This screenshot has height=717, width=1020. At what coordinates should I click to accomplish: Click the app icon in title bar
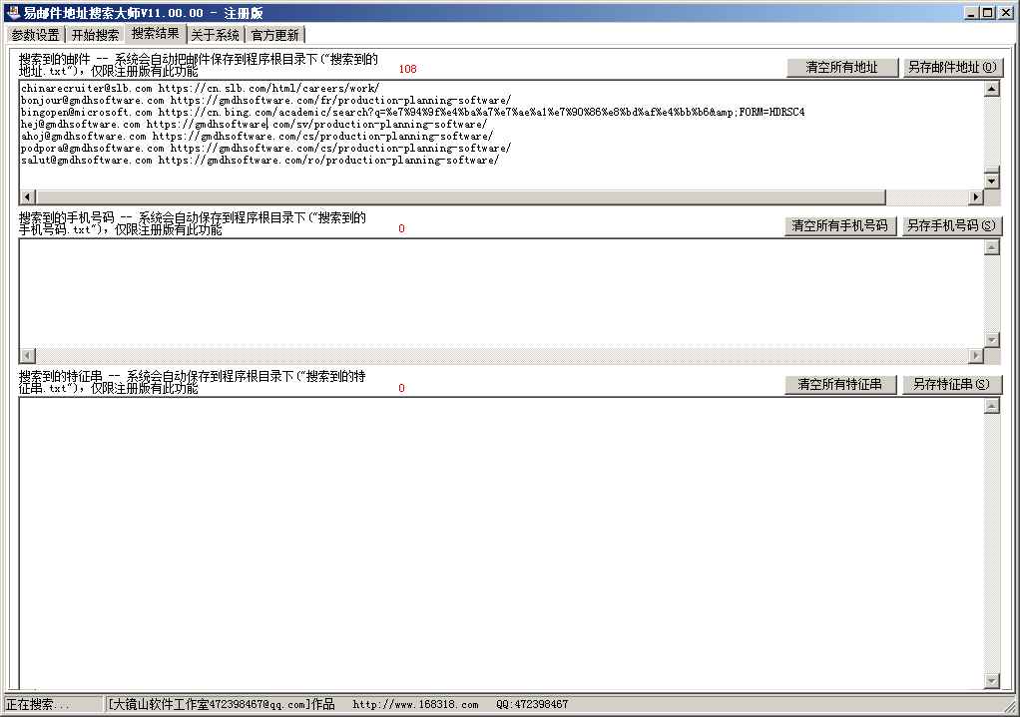13,12
